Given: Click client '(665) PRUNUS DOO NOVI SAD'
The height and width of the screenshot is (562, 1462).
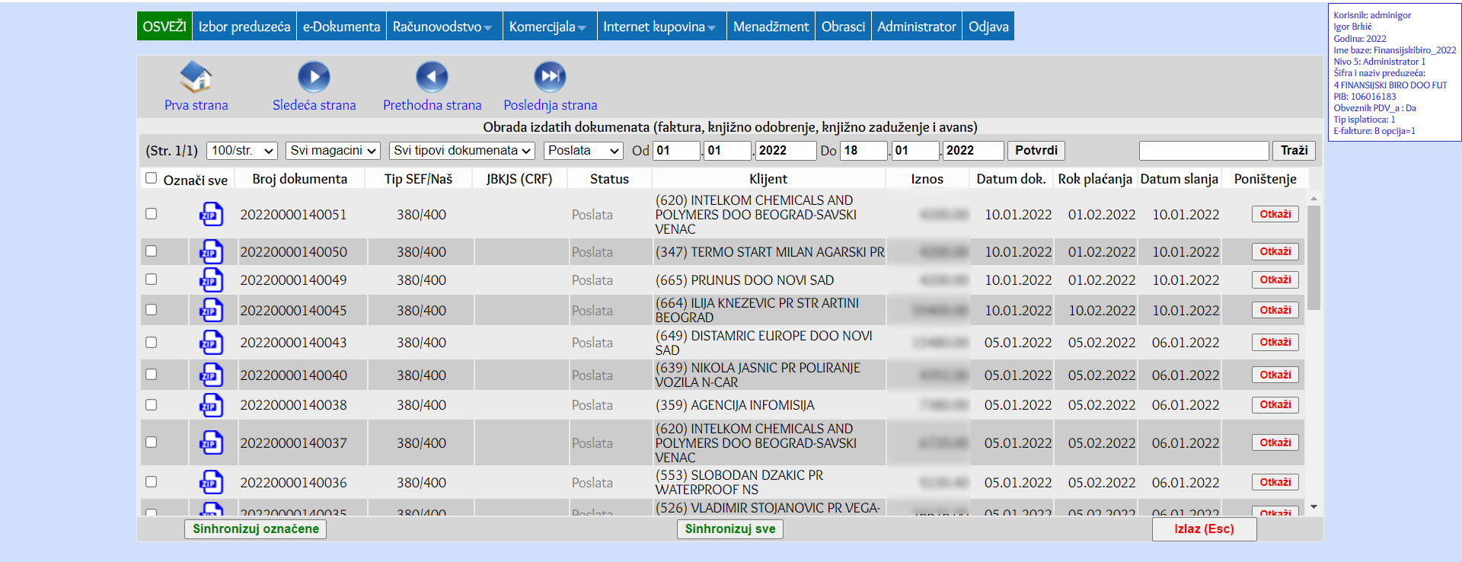Looking at the screenshot, I should coord(744,280).
